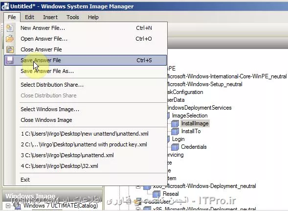The height and width of the screenshot is (211, 288).
Task: Click the InstallTo cube icon
Action: (x=175, y=131)
